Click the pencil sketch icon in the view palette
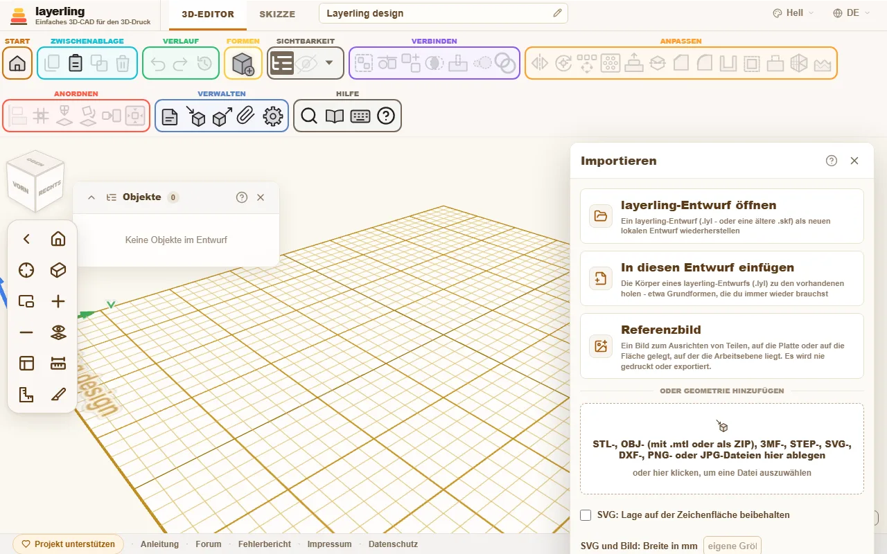 point(58,395)
